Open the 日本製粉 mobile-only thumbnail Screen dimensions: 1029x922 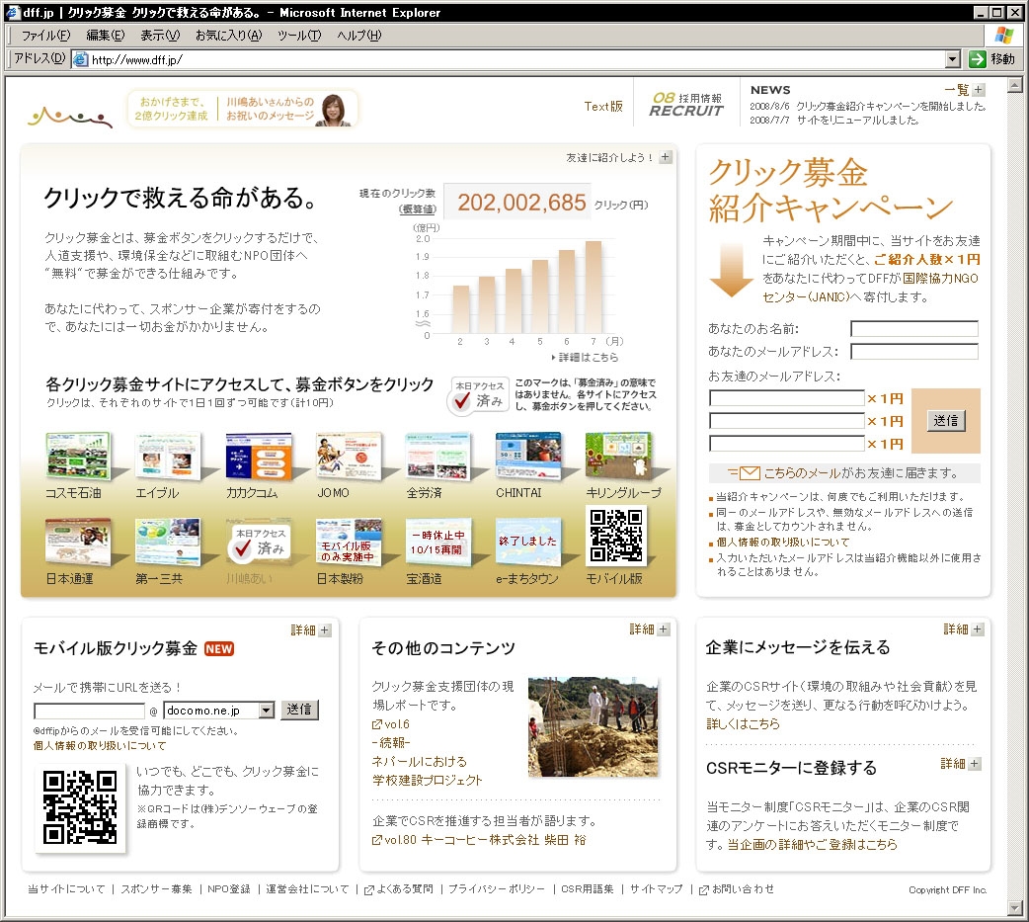[x=349, y=542]
